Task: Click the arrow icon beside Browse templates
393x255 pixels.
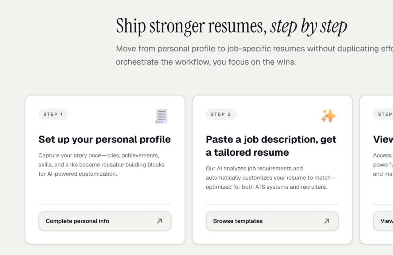Action: (327, 221)
